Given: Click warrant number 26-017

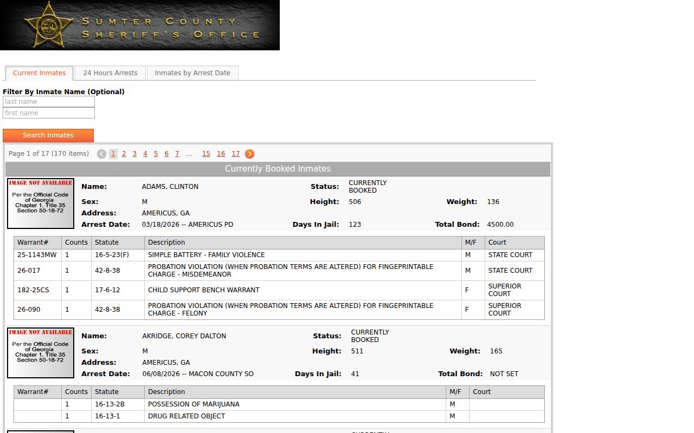Looking at the screenshot, I should 29,271.
